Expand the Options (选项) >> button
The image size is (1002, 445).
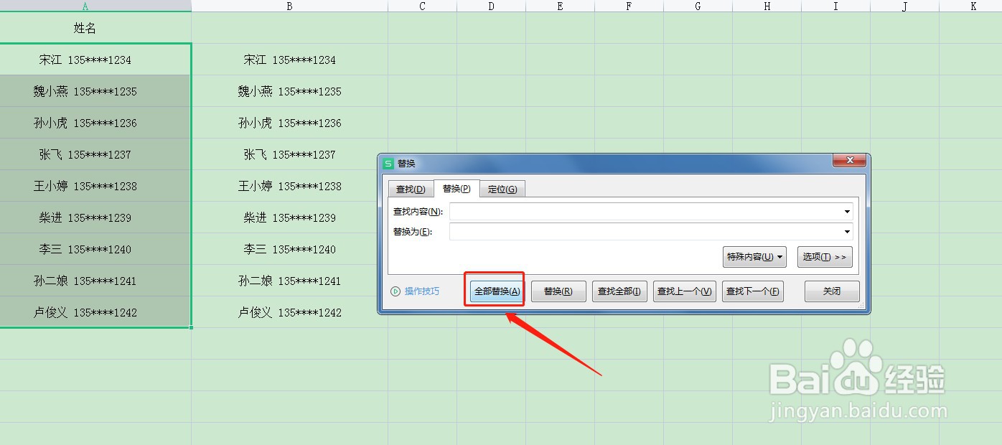(x=825, y=257)
